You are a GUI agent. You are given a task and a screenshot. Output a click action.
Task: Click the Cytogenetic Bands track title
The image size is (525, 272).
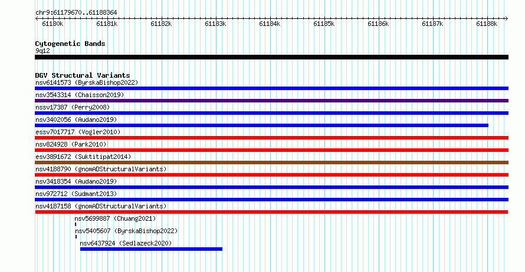[70, 44]
